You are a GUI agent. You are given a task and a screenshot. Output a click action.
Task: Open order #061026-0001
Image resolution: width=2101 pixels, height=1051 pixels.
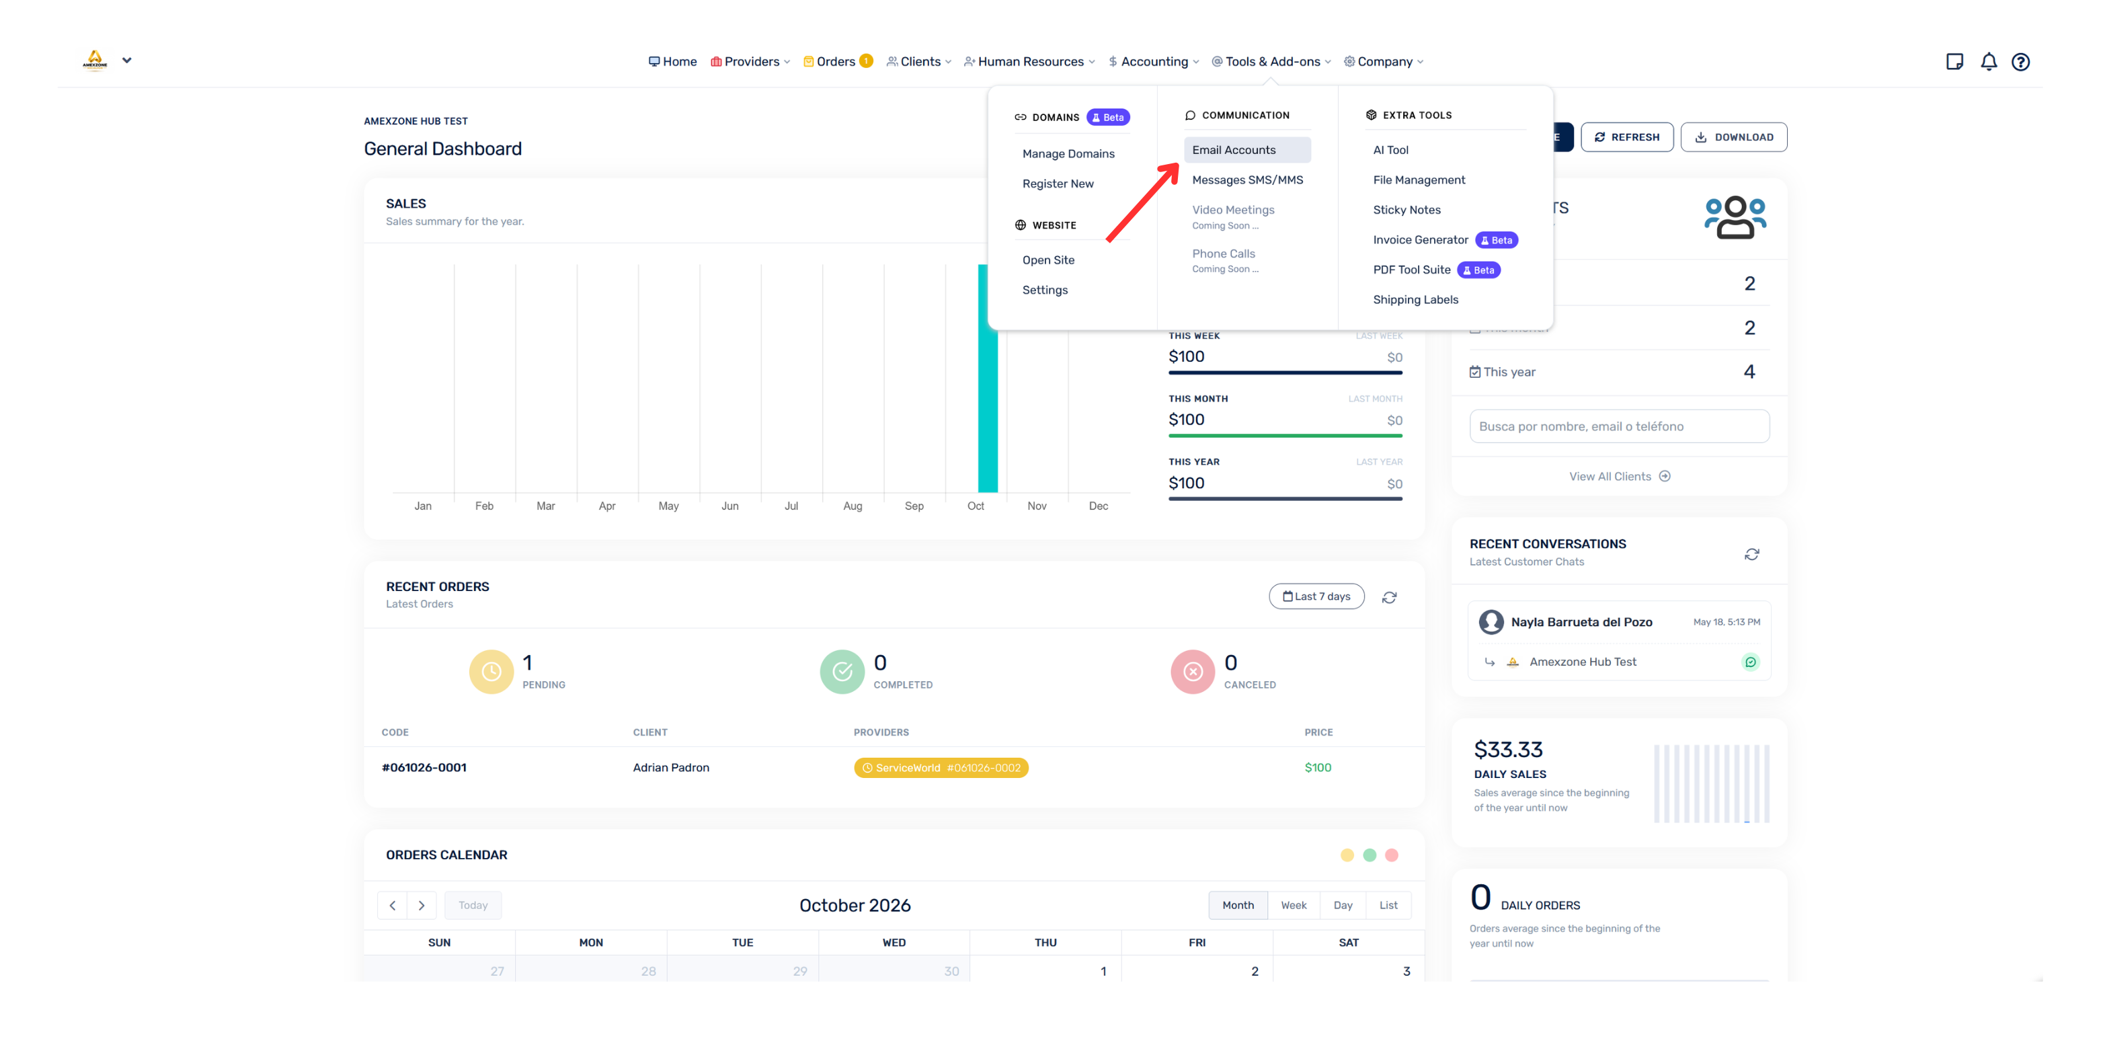coord(424,767)
